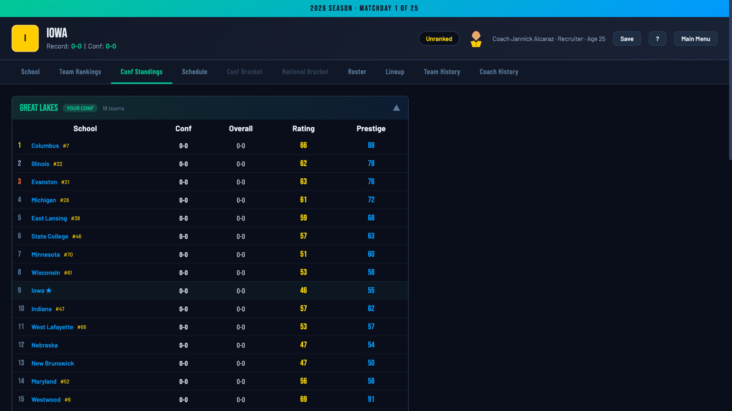Viewport: 732px width, 411px height.
Task: Open Minnesota team link
Action: tap(45, 255)
